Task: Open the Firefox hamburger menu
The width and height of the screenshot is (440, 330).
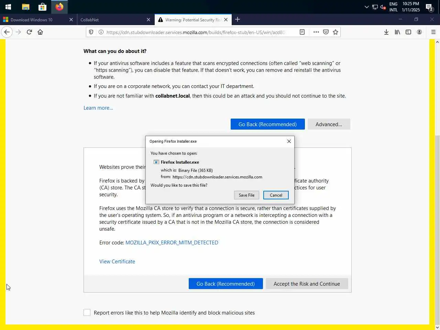Action: coord(433,32)
